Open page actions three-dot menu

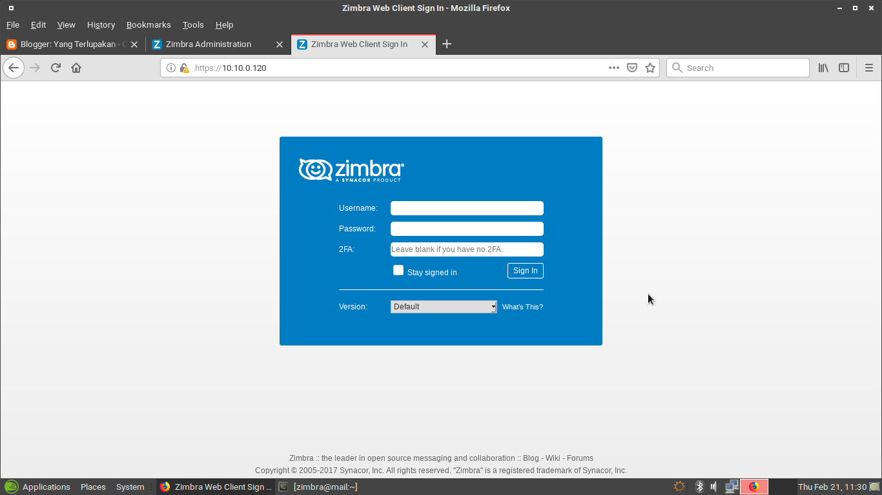(x=614, y=68)
